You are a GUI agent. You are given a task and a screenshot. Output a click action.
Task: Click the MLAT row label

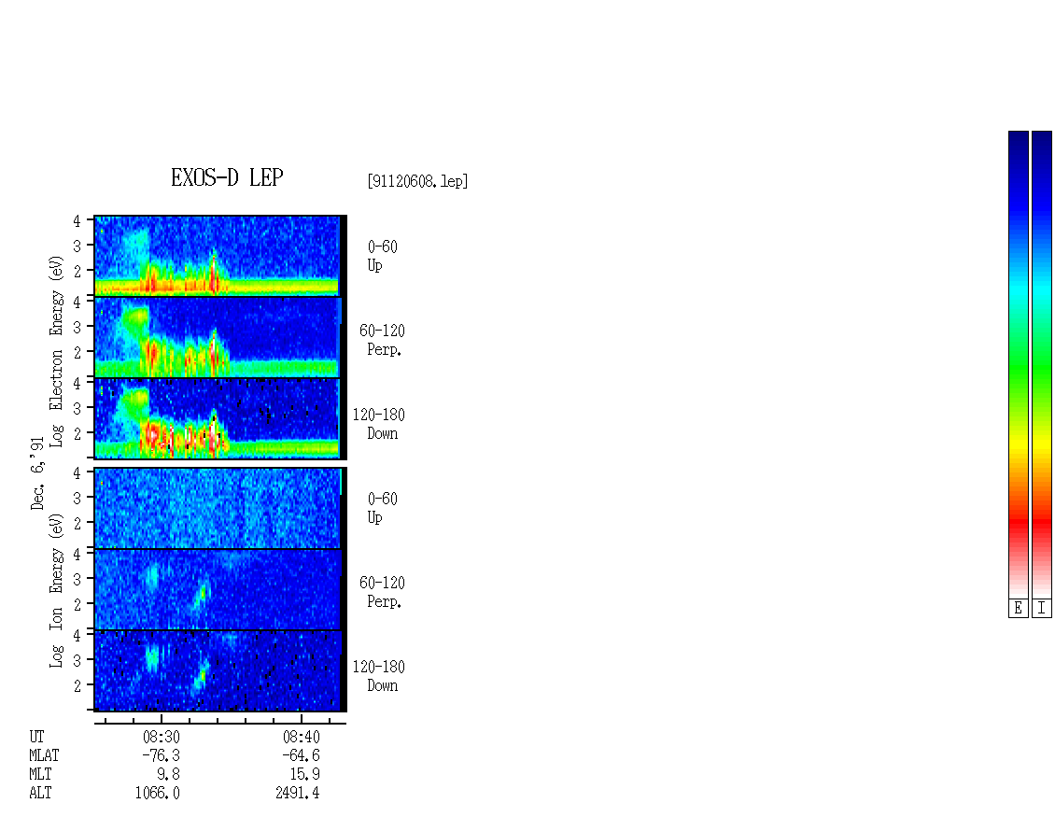44,755
